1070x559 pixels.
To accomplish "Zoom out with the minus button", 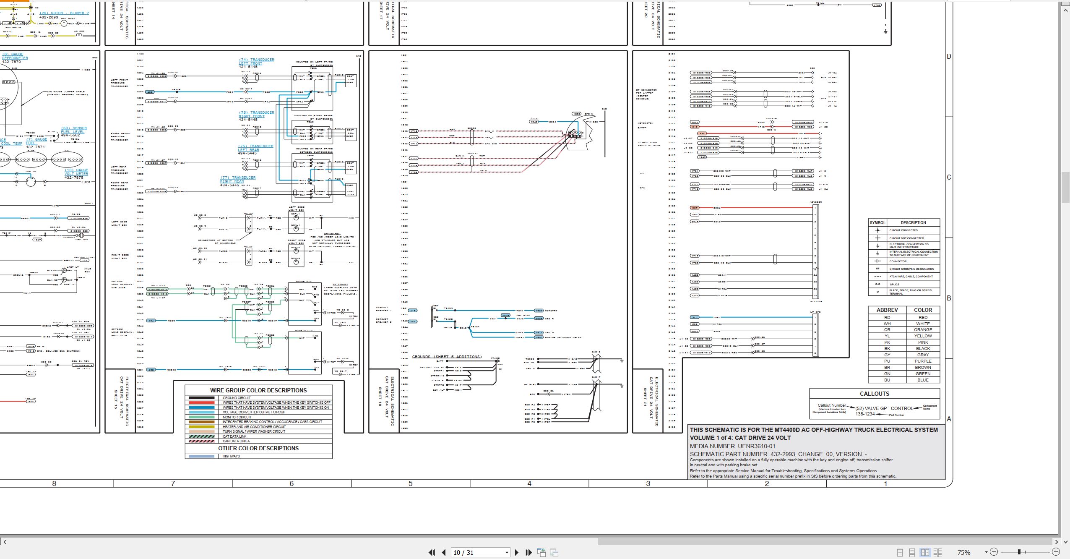I will click(994, 552).
